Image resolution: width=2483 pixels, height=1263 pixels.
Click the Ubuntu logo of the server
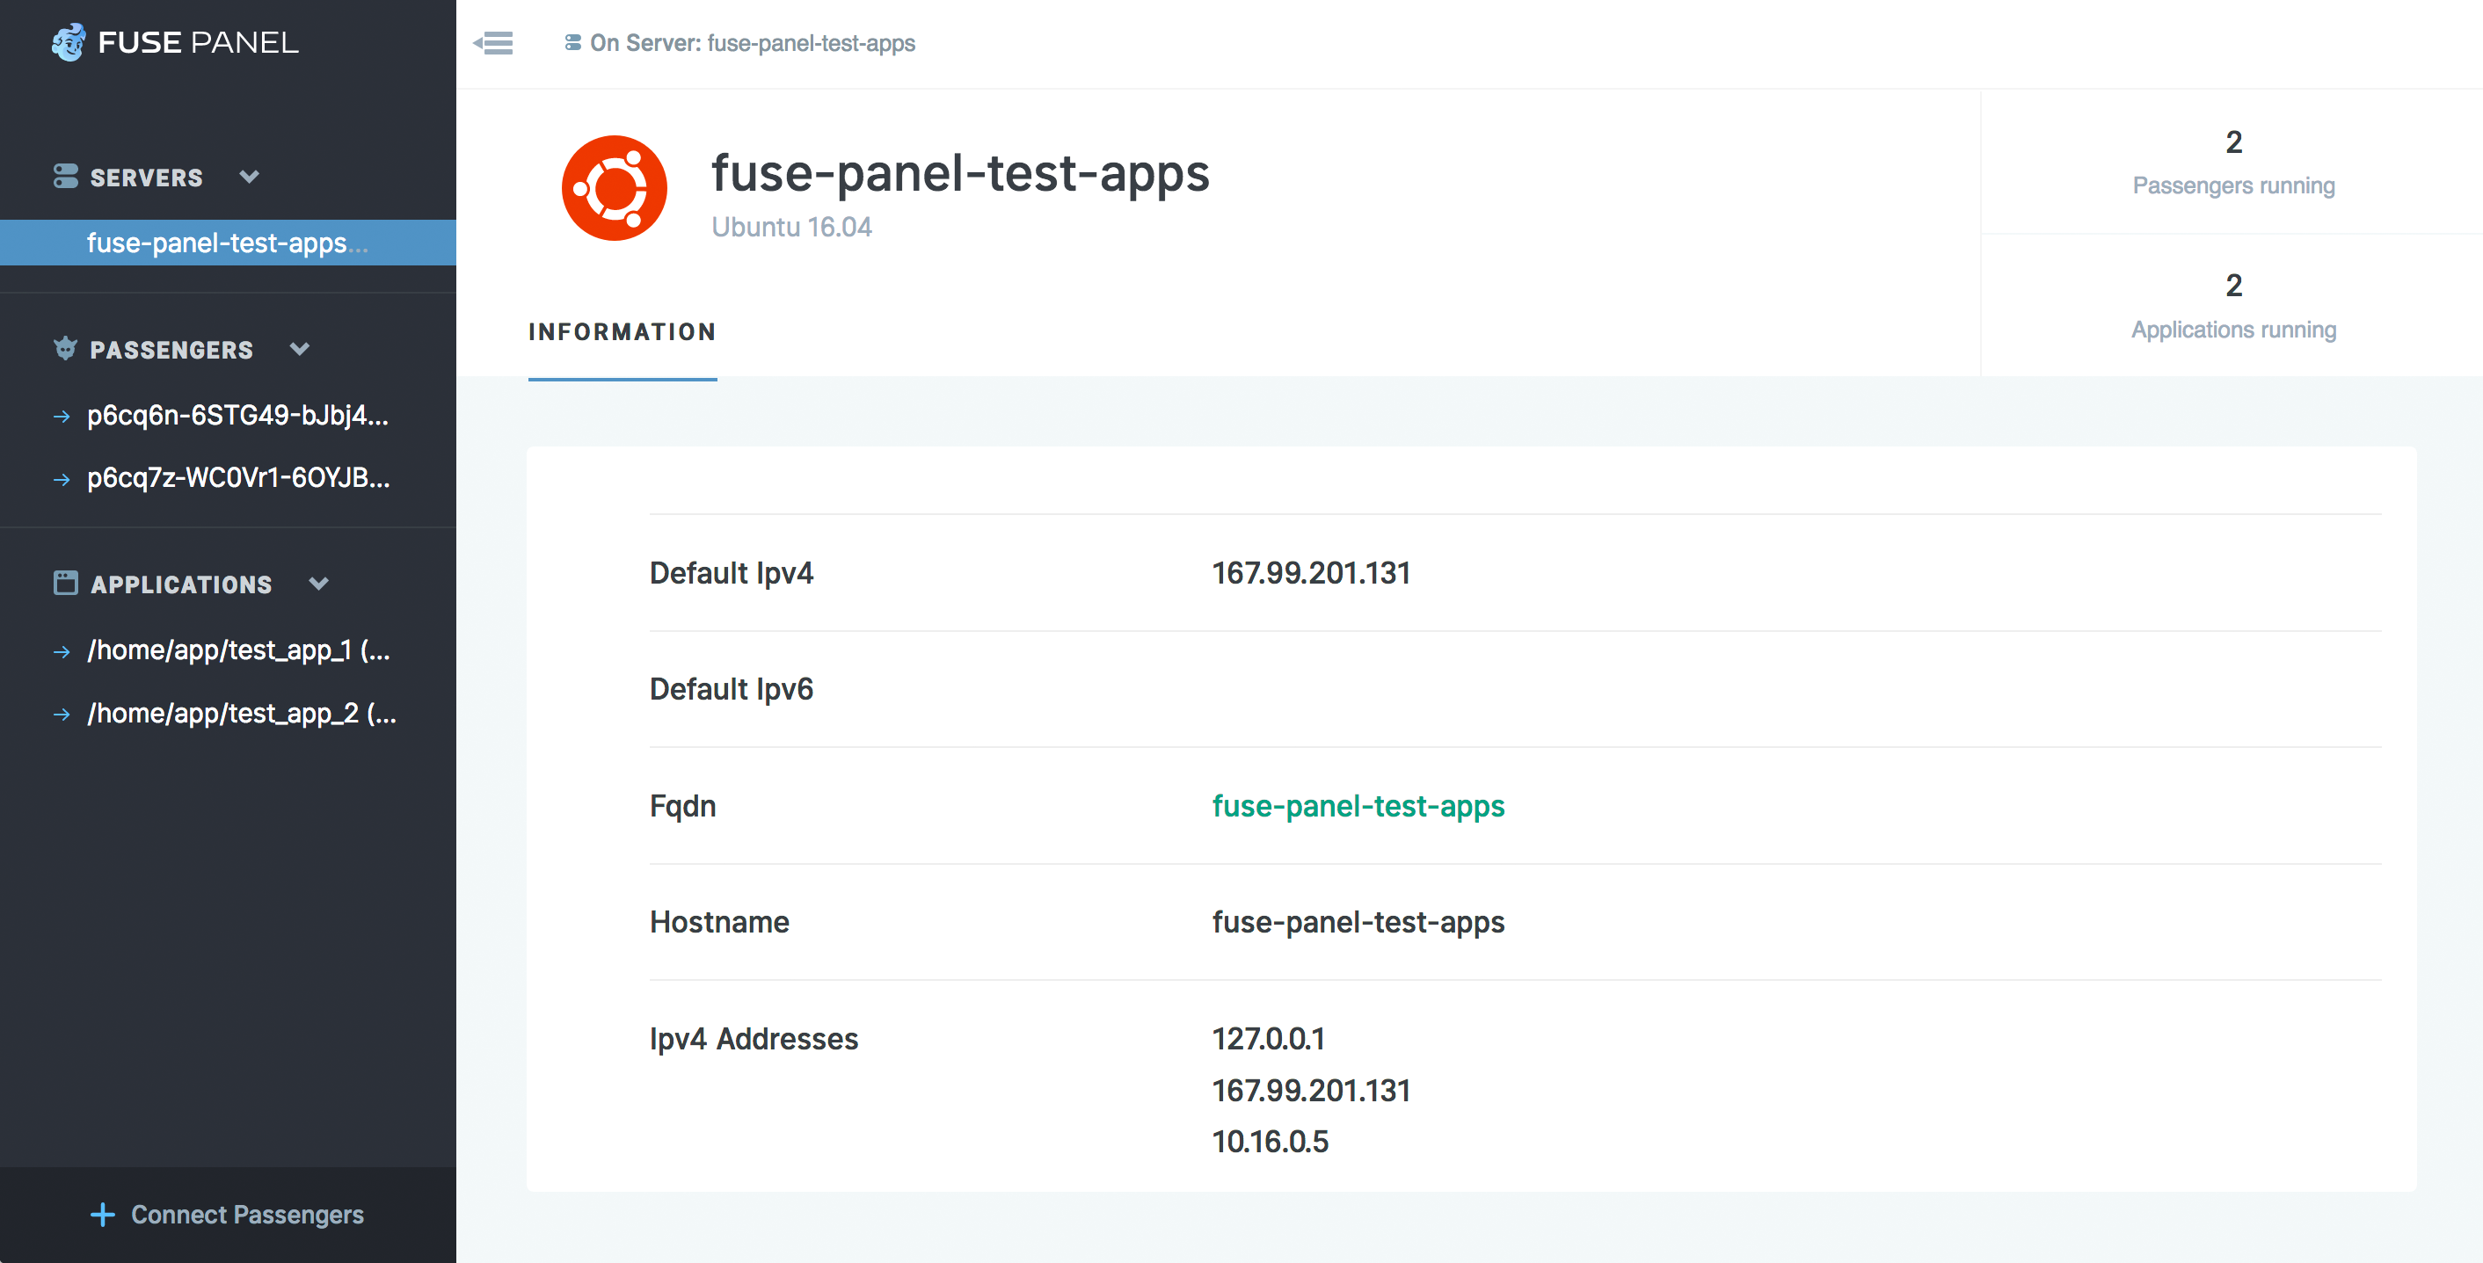click(x=614, y=188)
